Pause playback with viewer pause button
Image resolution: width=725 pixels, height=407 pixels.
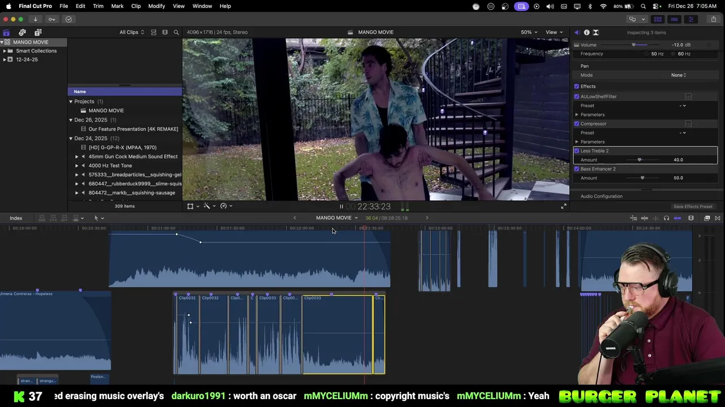(x=341, y=206)
